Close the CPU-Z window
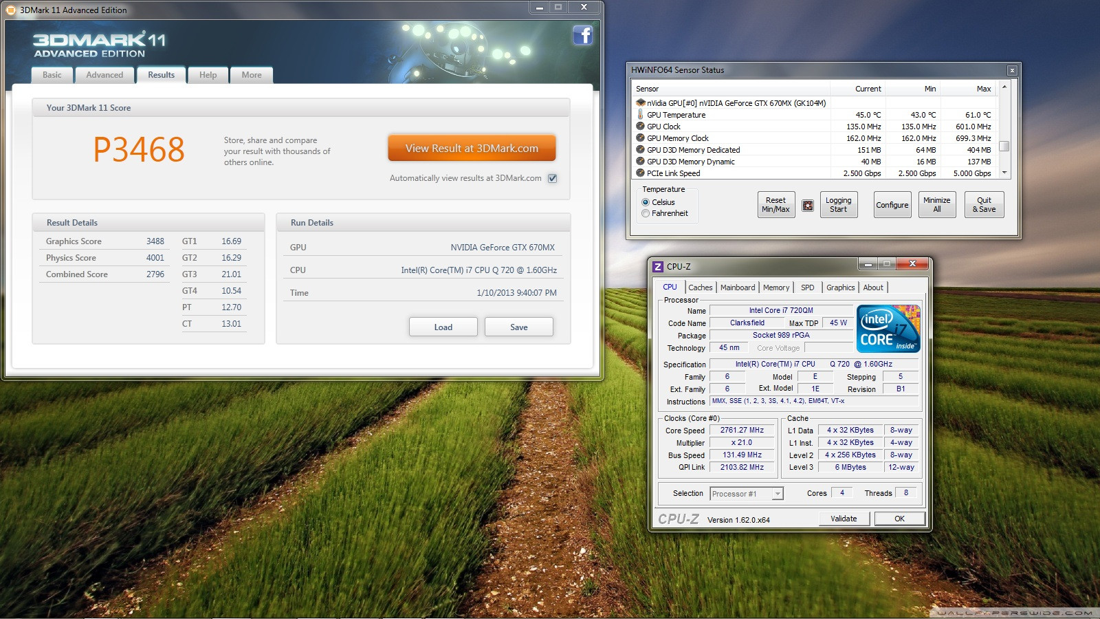Viewport: 1100px width, 619px height. pos(912,263)
